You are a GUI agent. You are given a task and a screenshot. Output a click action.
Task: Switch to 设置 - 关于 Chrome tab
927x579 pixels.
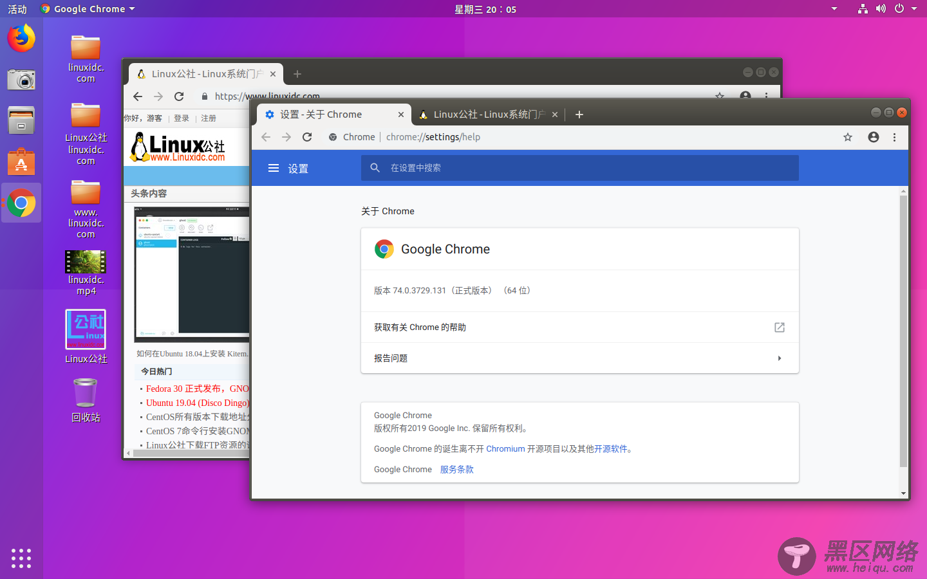pyautogui.click(x=334, y=115)
